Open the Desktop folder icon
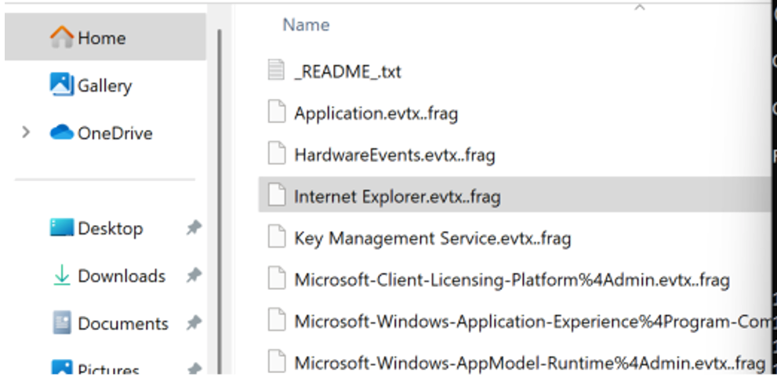 (x=62, y=228)
